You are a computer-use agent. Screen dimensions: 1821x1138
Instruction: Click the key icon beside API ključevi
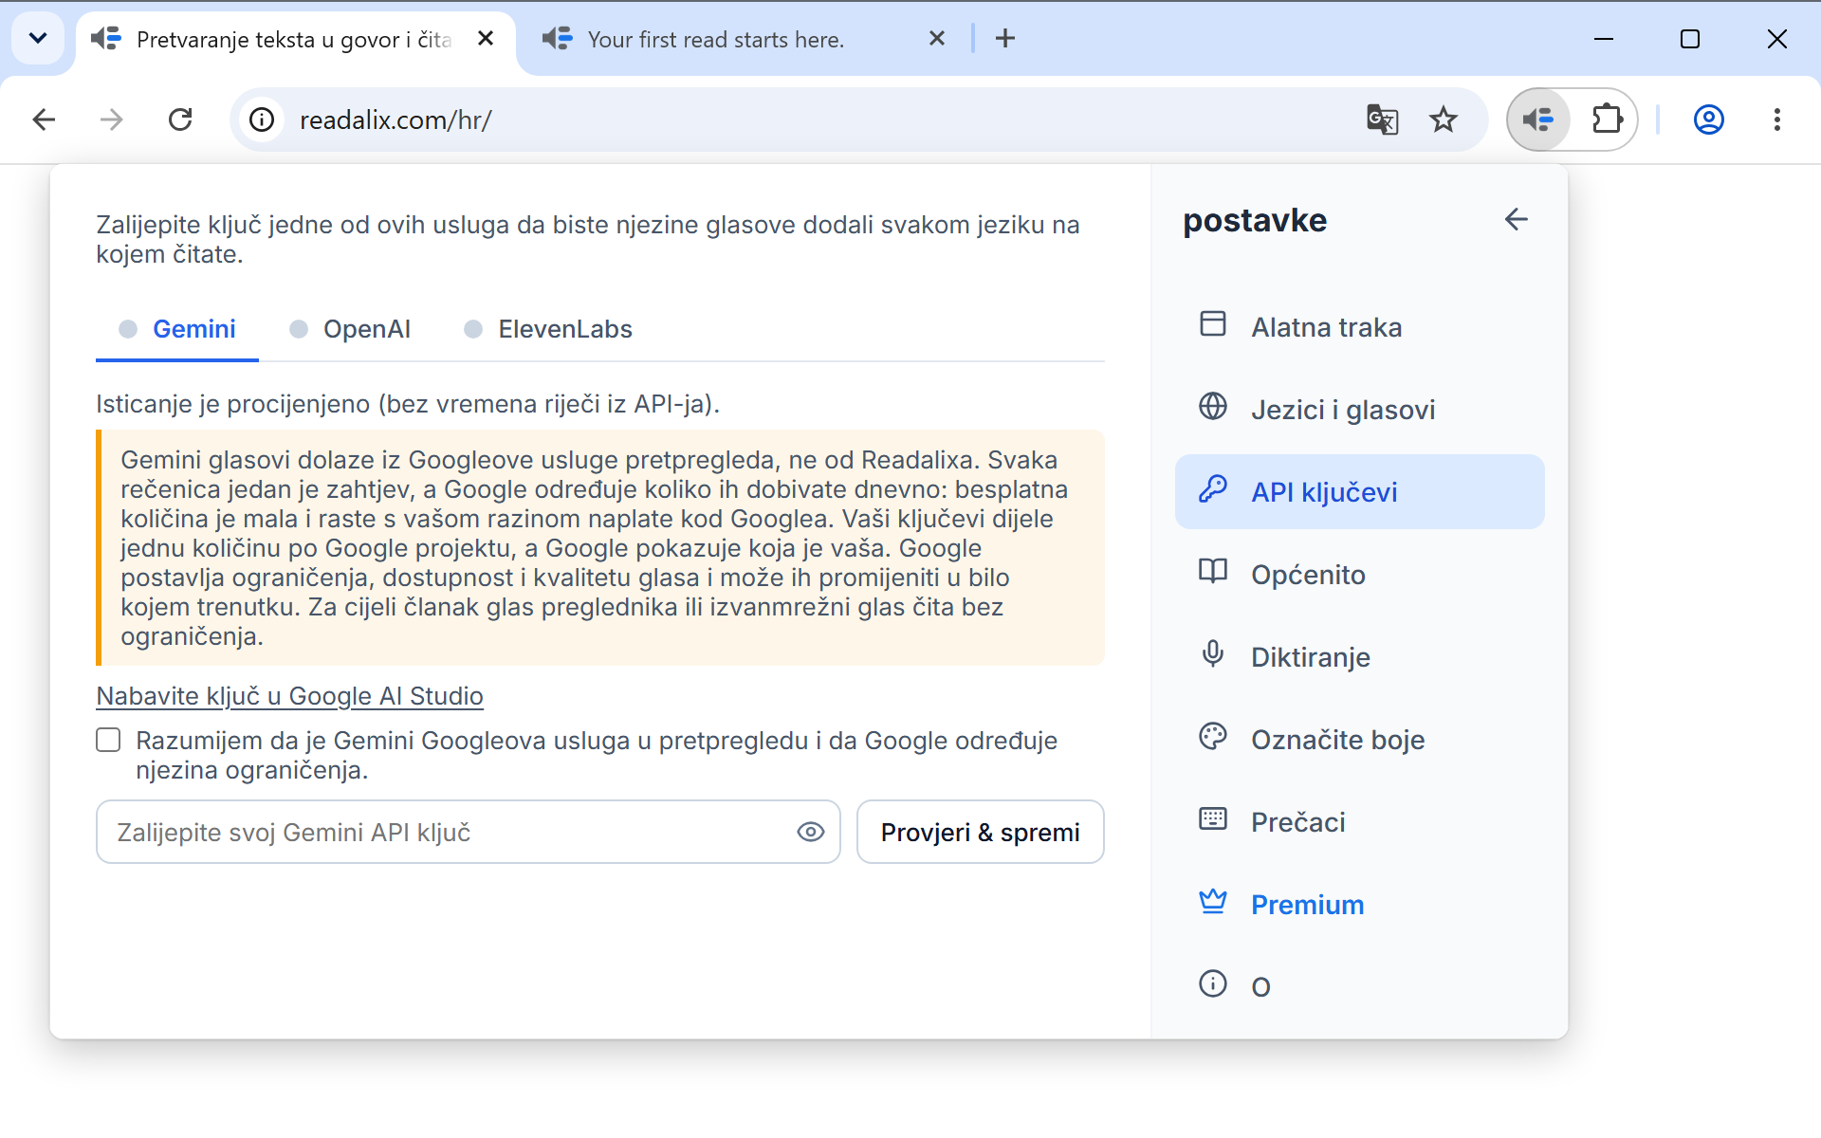tap(1212, 489)
